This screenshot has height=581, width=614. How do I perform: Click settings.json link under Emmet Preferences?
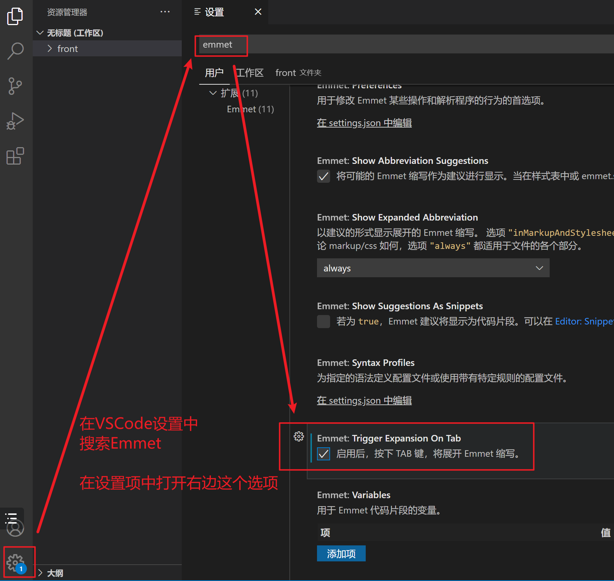(x=364, y=123)
